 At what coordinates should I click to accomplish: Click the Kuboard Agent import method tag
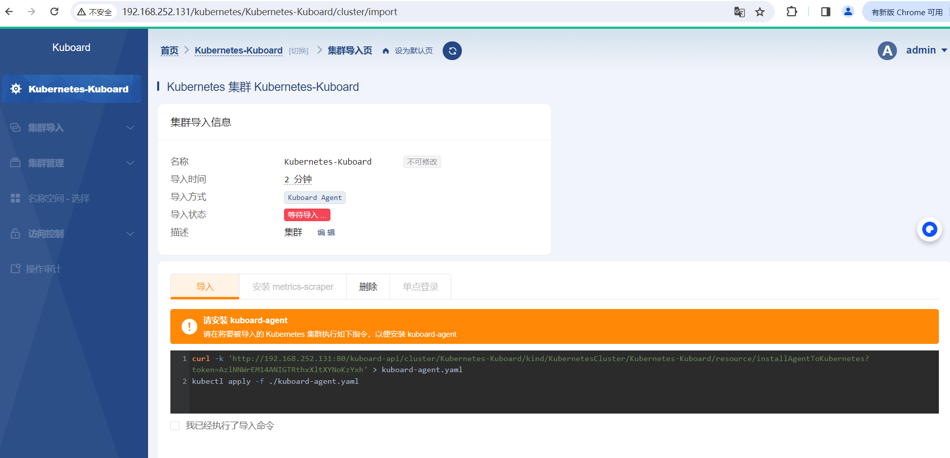click(315, 197)
